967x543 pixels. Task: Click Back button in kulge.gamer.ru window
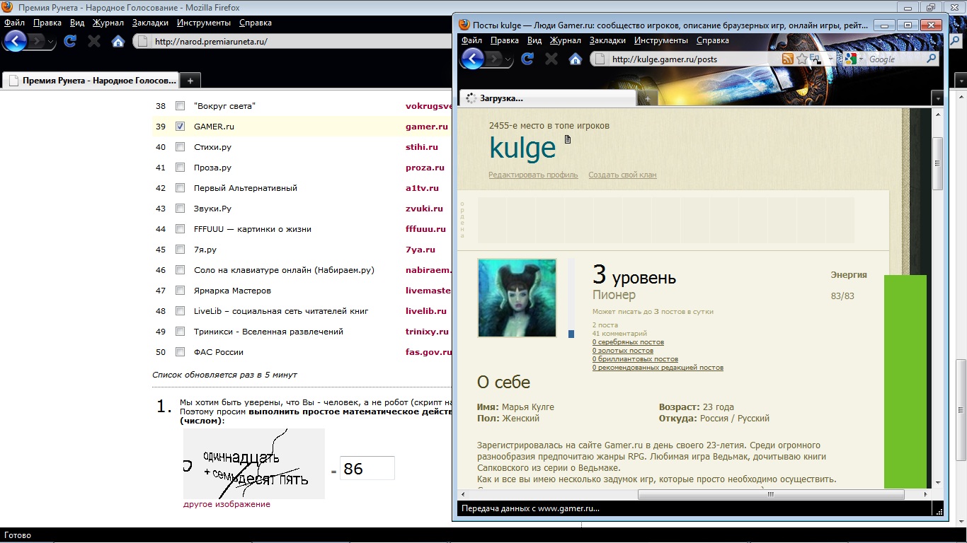(x=472, y=59)
